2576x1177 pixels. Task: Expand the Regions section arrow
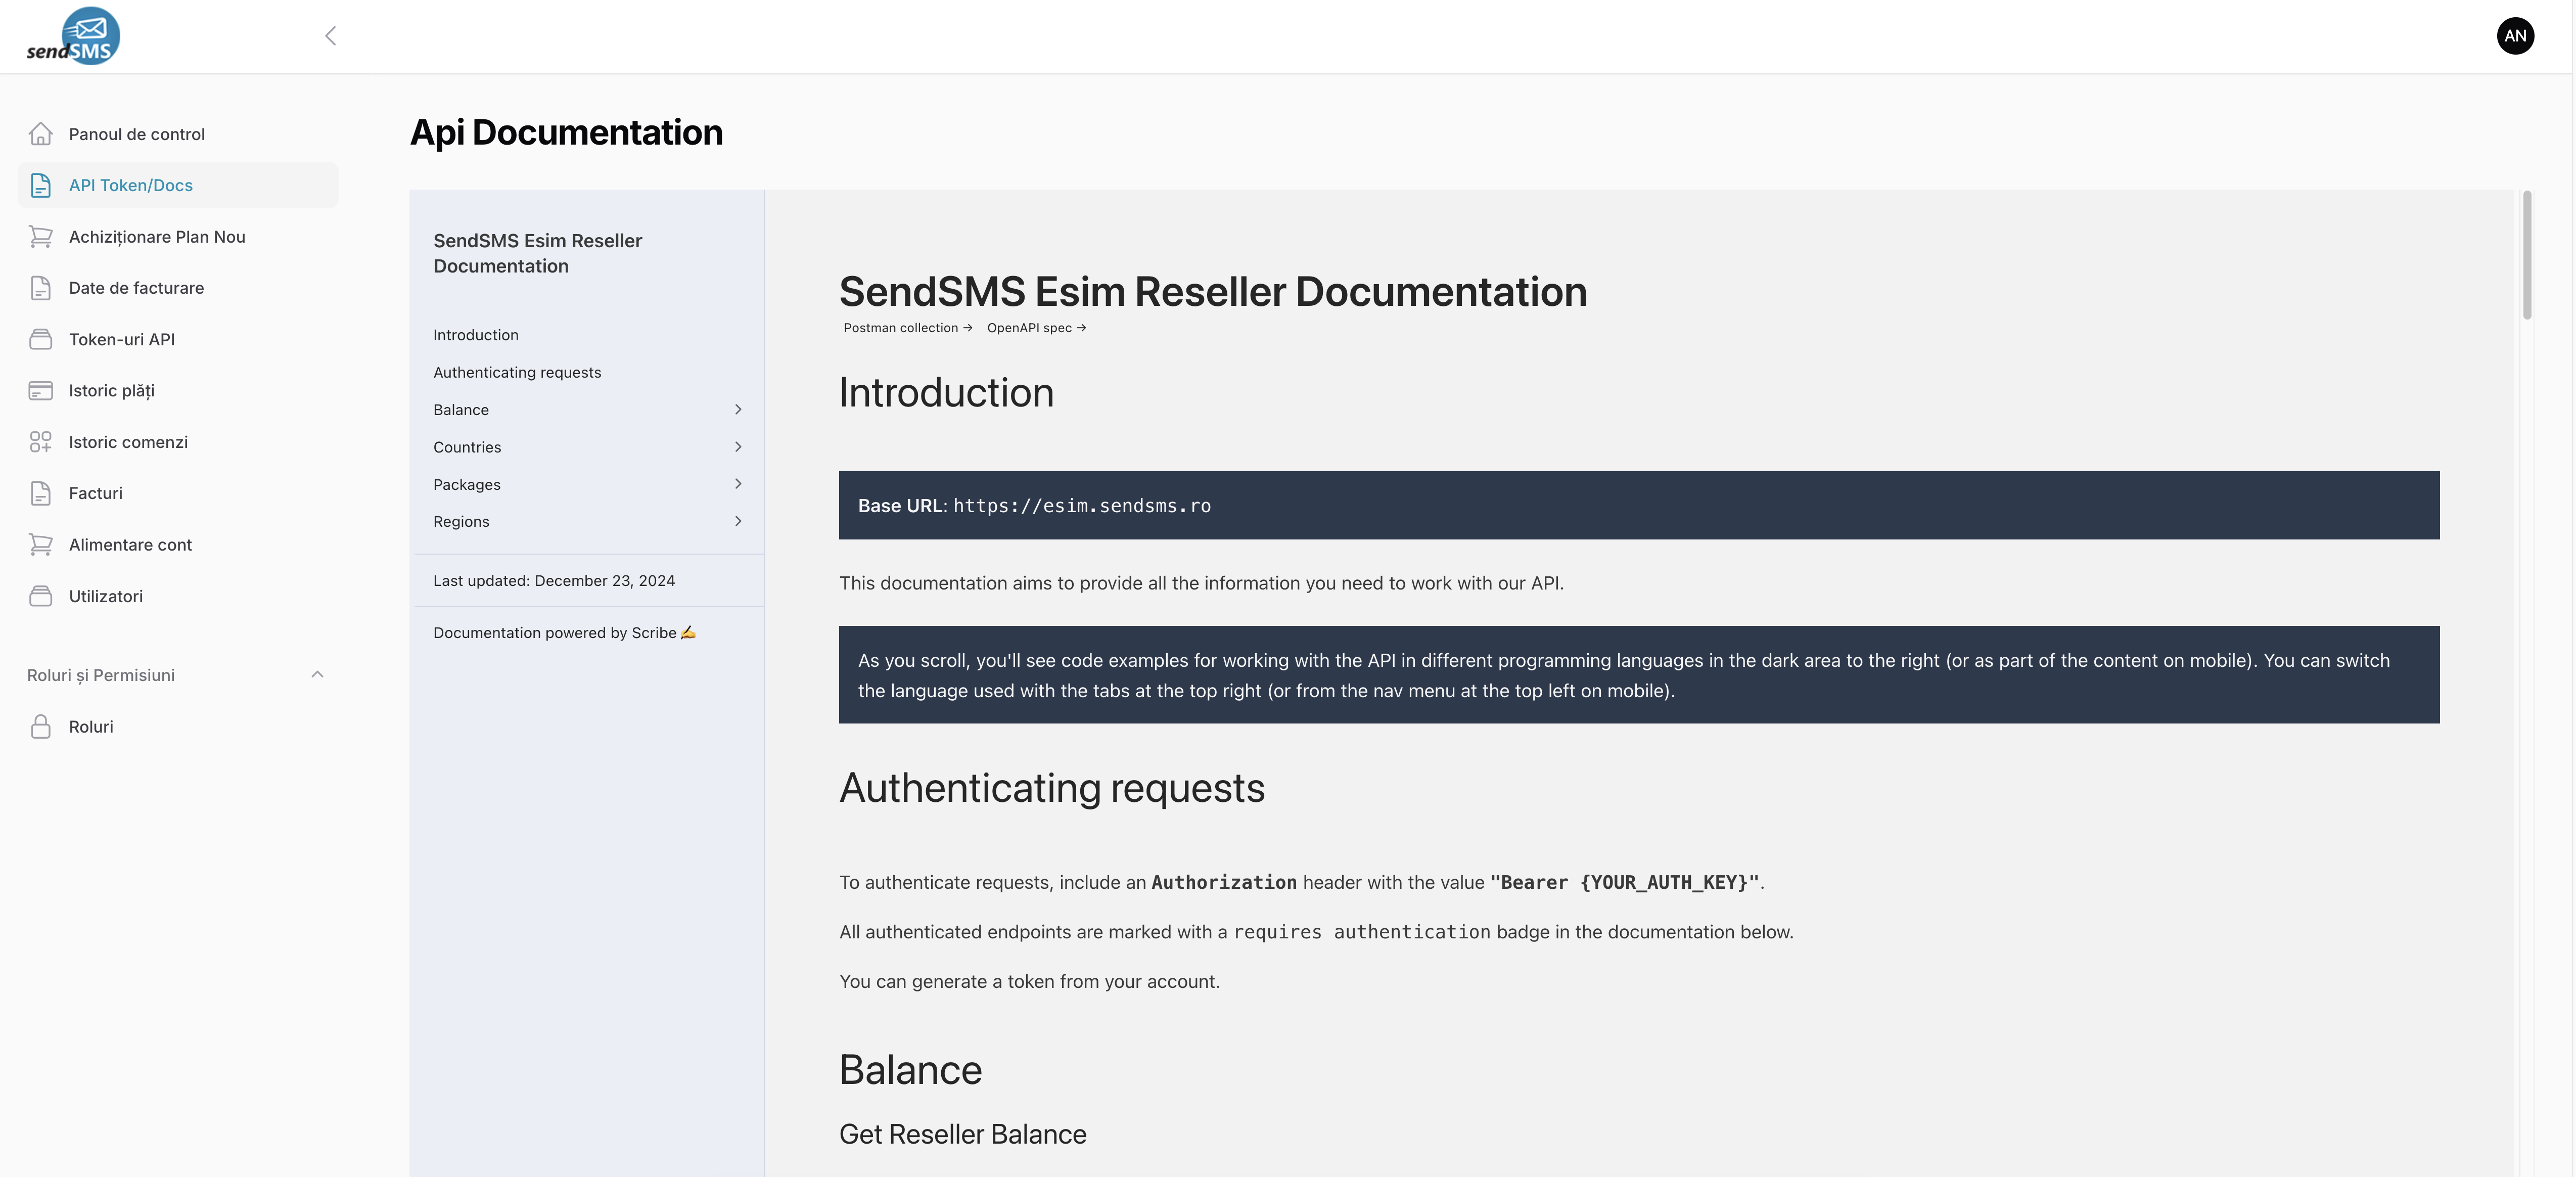(738, 521)
